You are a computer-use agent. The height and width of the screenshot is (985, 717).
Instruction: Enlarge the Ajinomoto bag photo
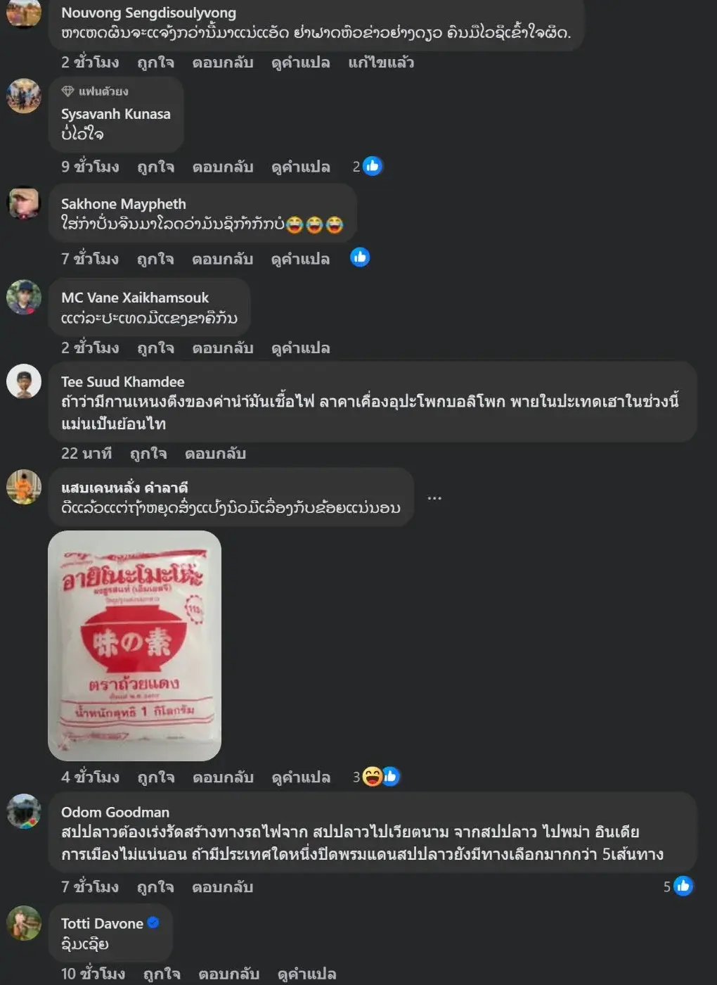[x=134, y=646]
